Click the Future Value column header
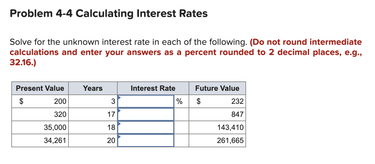 pyautogui.click(x=217, y=88)
